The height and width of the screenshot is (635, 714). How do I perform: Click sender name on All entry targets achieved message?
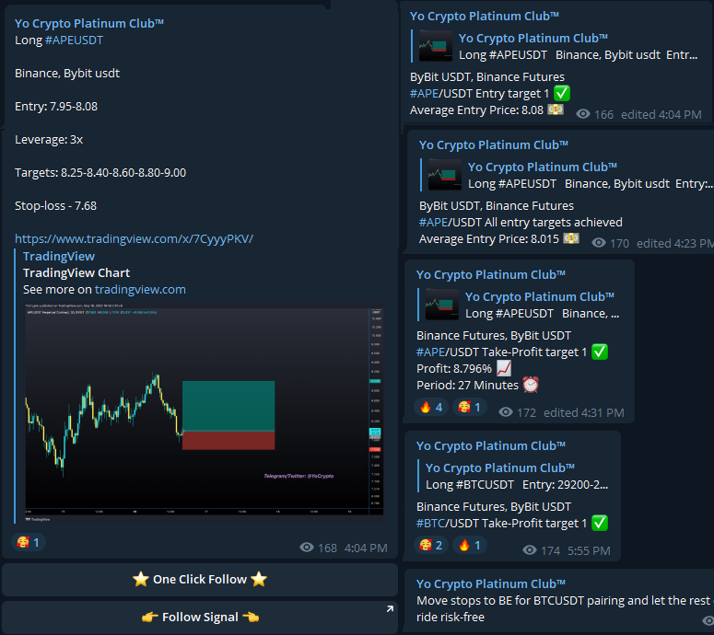(x=494, y=145)
